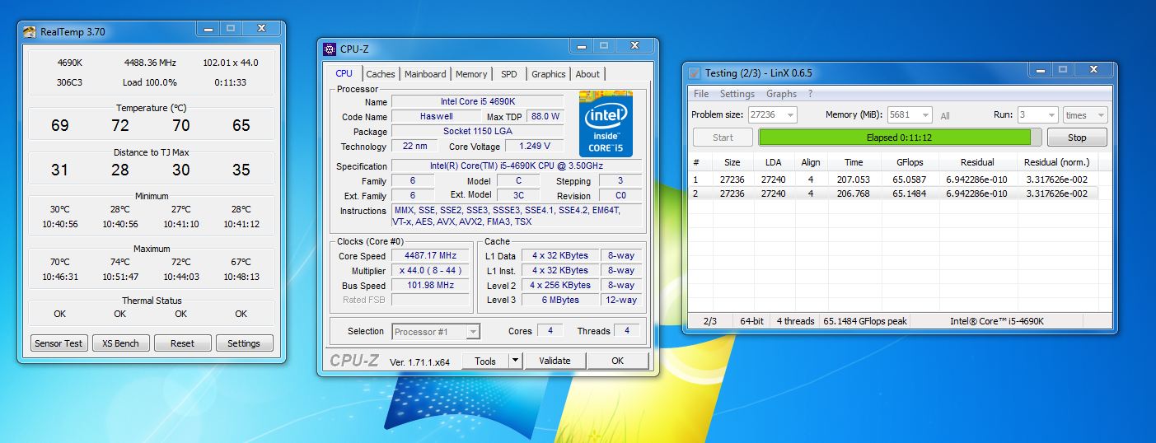This screenshot has height=443, width=1156.
Task: Open the times unit dropdown in LinX
Action: click(1084, 115)
